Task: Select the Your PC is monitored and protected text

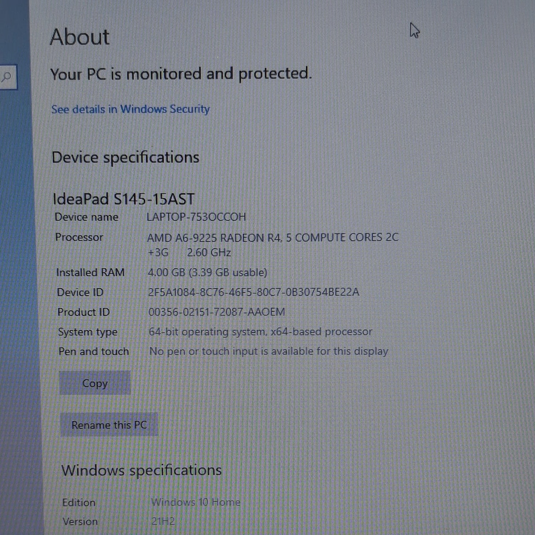Action: pos(181,74)
